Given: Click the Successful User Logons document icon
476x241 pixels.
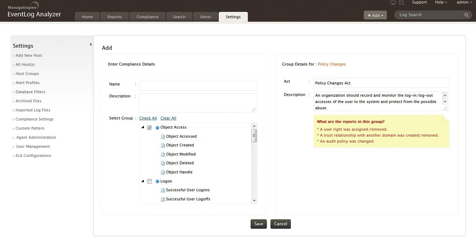Looking at the screenshot, I should 163,190.
